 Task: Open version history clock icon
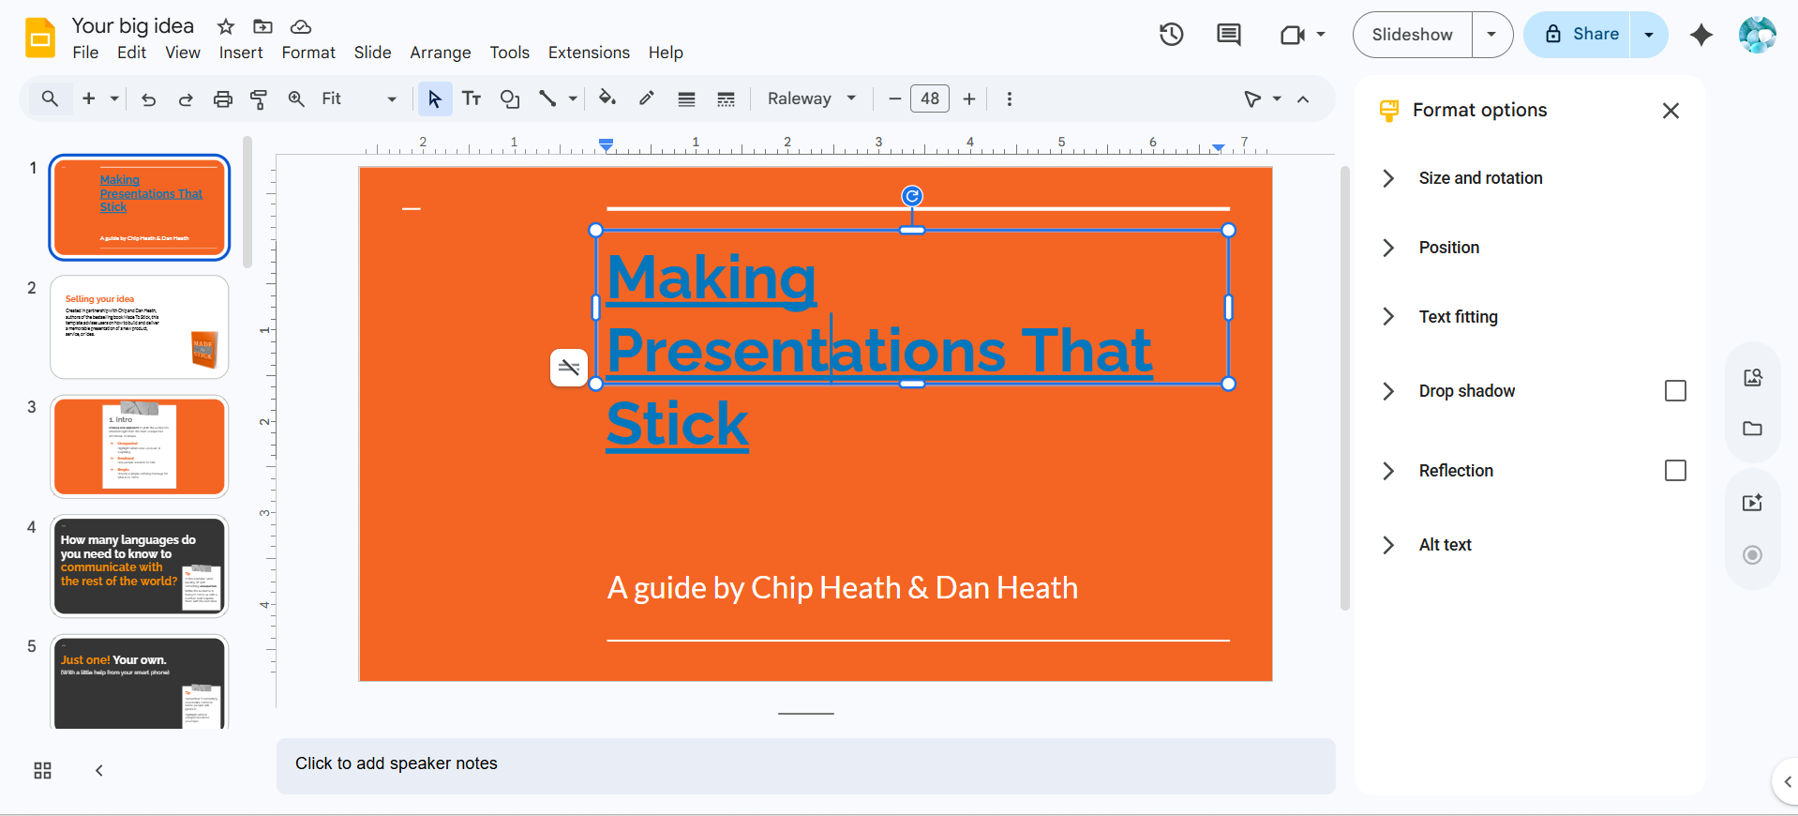pos(1171,35)
